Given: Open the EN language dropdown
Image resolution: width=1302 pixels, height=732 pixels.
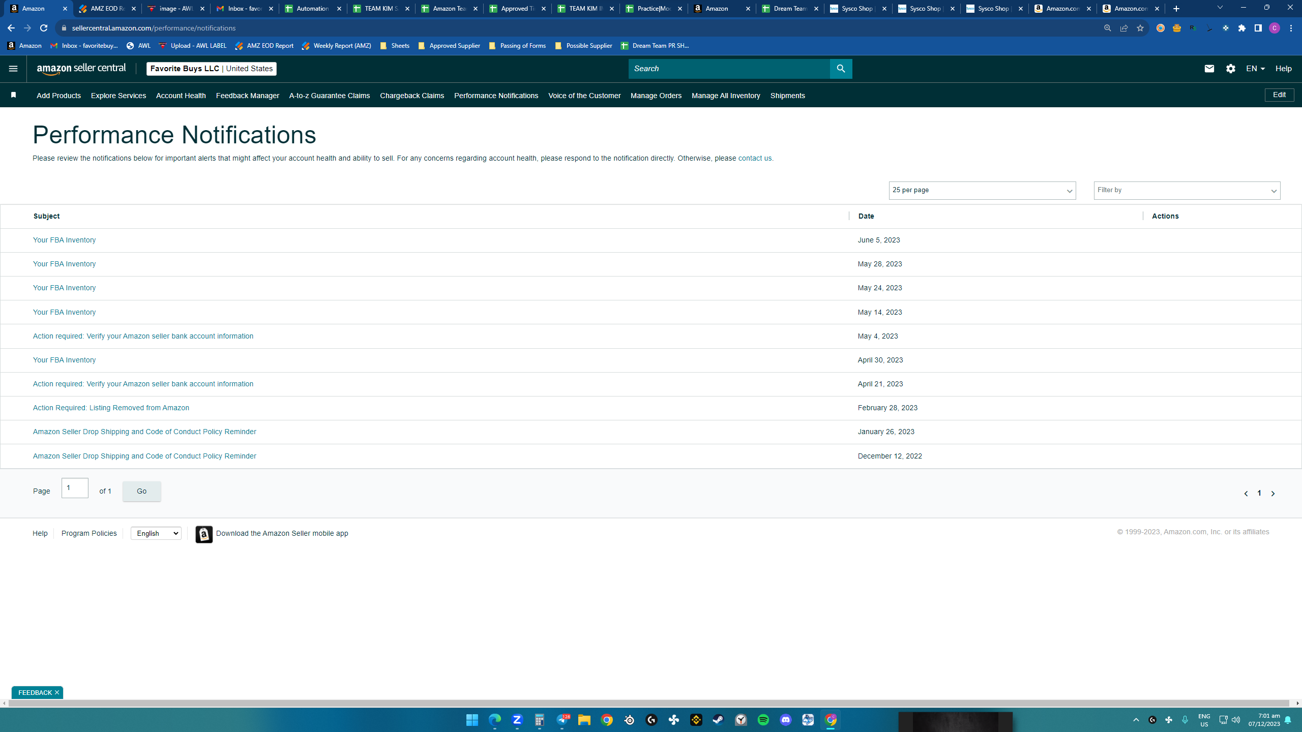Looking at the screenshot, I should coord(1255,69).
